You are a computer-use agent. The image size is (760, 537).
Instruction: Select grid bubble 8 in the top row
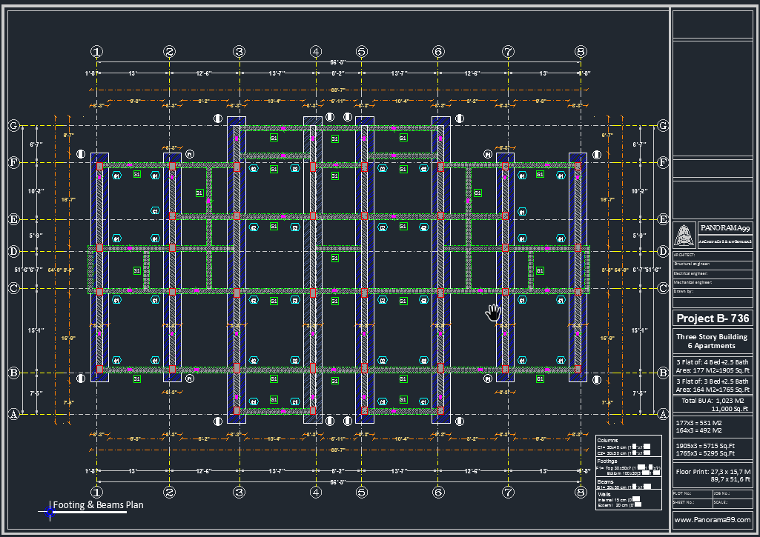coord(581,51)
